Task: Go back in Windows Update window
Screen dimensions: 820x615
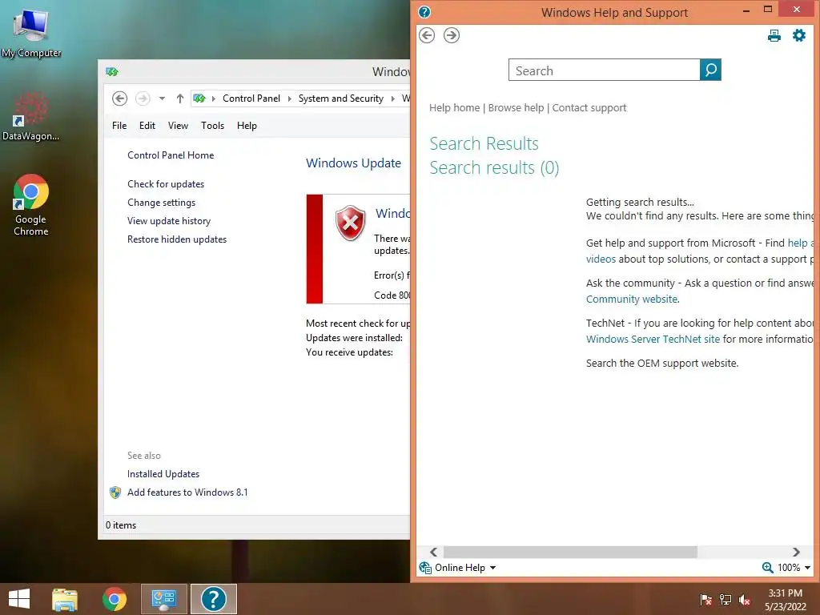Action: pyautogui.click(x=120, y=98)
